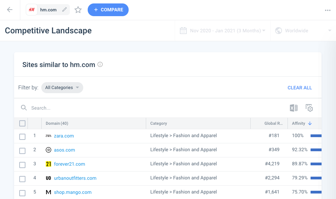Click the 75.70% affinity value
The height and width of the screenshot is (199, 336).
(300, 192)
